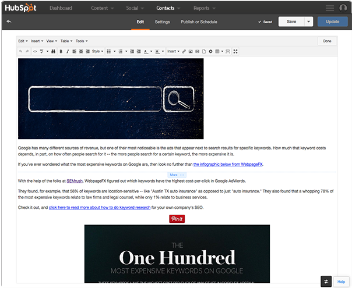Switch to the Settings tab
Image resolution: width=352 pixels, height=288 pixels.
[x=163, y=22]
